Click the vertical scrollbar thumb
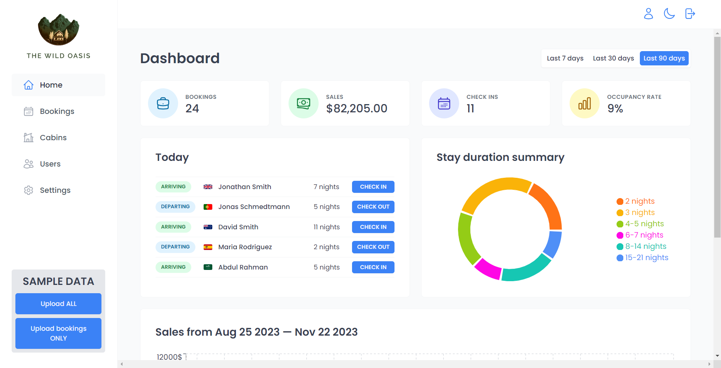Image resolution: width=721 pixels, height=368 pixels. 717,137
